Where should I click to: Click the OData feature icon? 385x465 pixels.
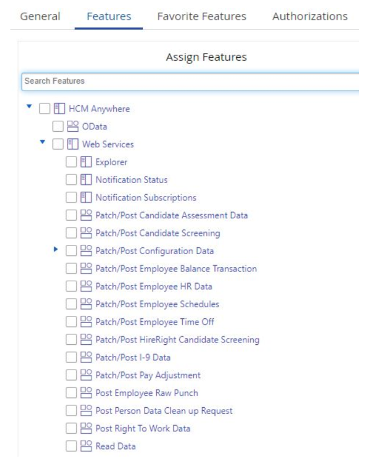73,127
